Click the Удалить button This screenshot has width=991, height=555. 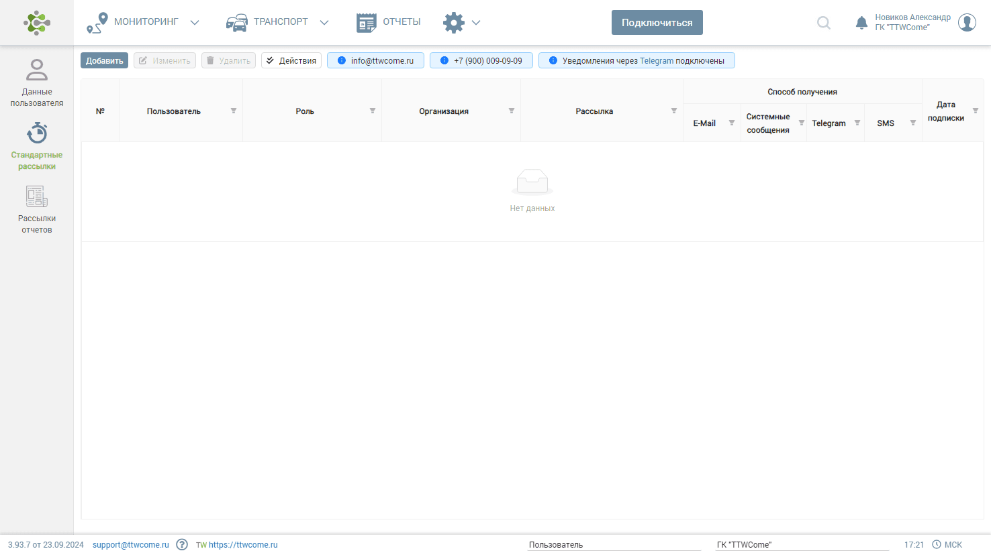(x=228, y=60)
